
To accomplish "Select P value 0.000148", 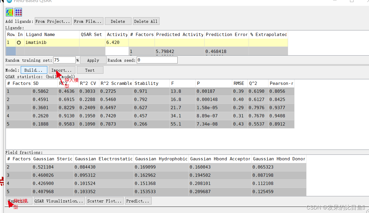I will point(213,99).
